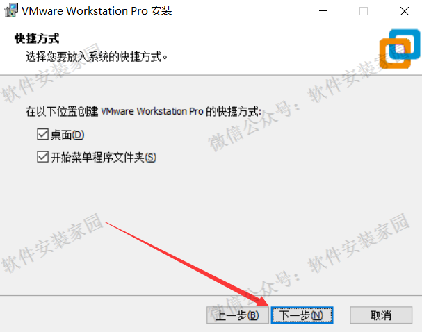The height and width of the screenshot is (332, 422).
Task: Click the 快捷方式 bold heading
Action: pyautogui.click(x=37, y=38)
